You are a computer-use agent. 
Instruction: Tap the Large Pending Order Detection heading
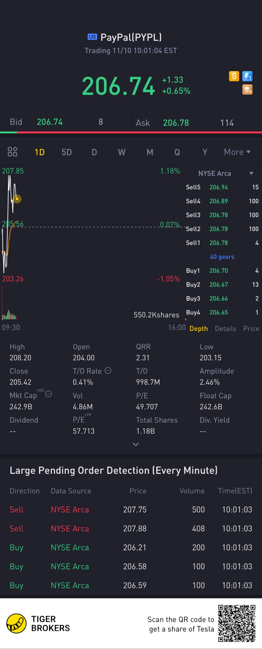pyautogui.click(x=114, y=470)
